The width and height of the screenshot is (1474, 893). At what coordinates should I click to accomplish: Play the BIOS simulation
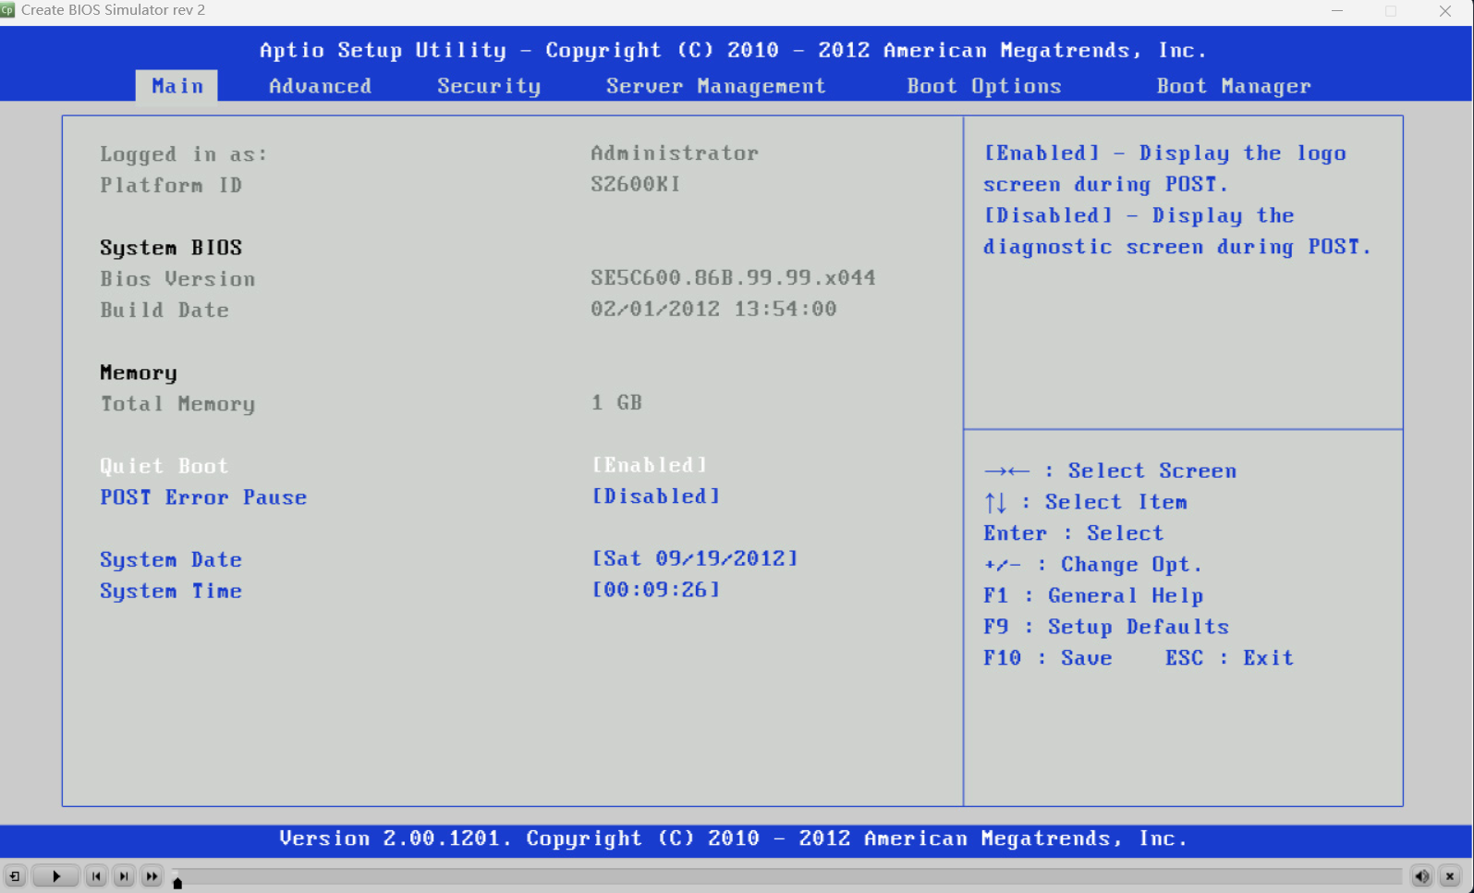[55, 876]
